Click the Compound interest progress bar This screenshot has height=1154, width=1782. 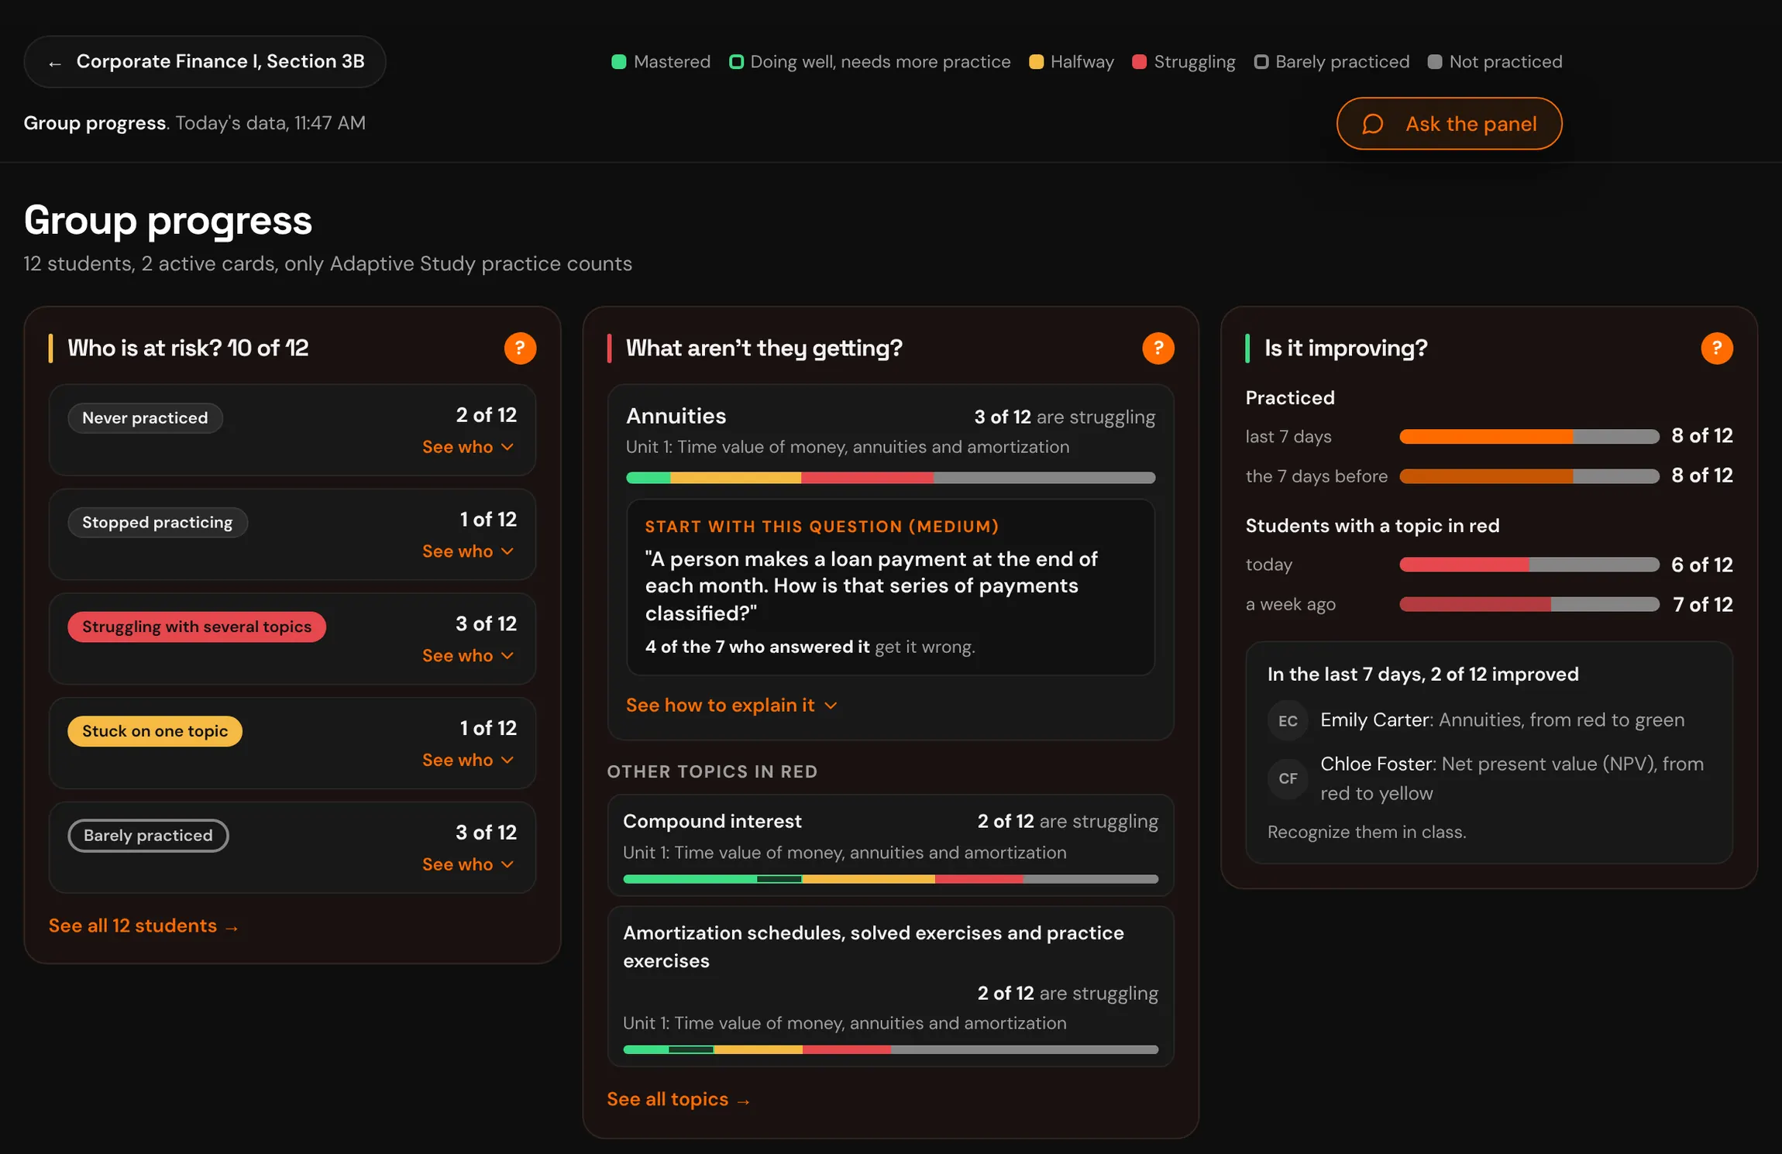click(x=890, y=879)
